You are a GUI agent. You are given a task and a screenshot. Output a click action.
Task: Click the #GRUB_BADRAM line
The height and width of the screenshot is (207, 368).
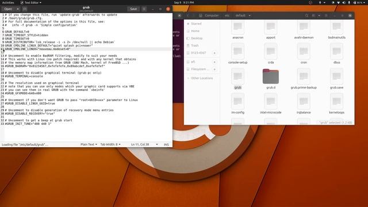tap(55, 66)
